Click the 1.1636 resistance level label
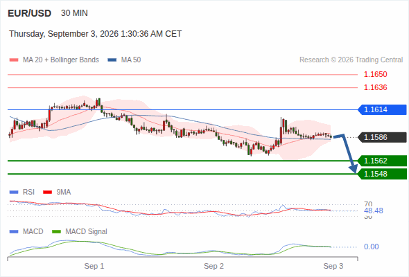 pos(375,87)
